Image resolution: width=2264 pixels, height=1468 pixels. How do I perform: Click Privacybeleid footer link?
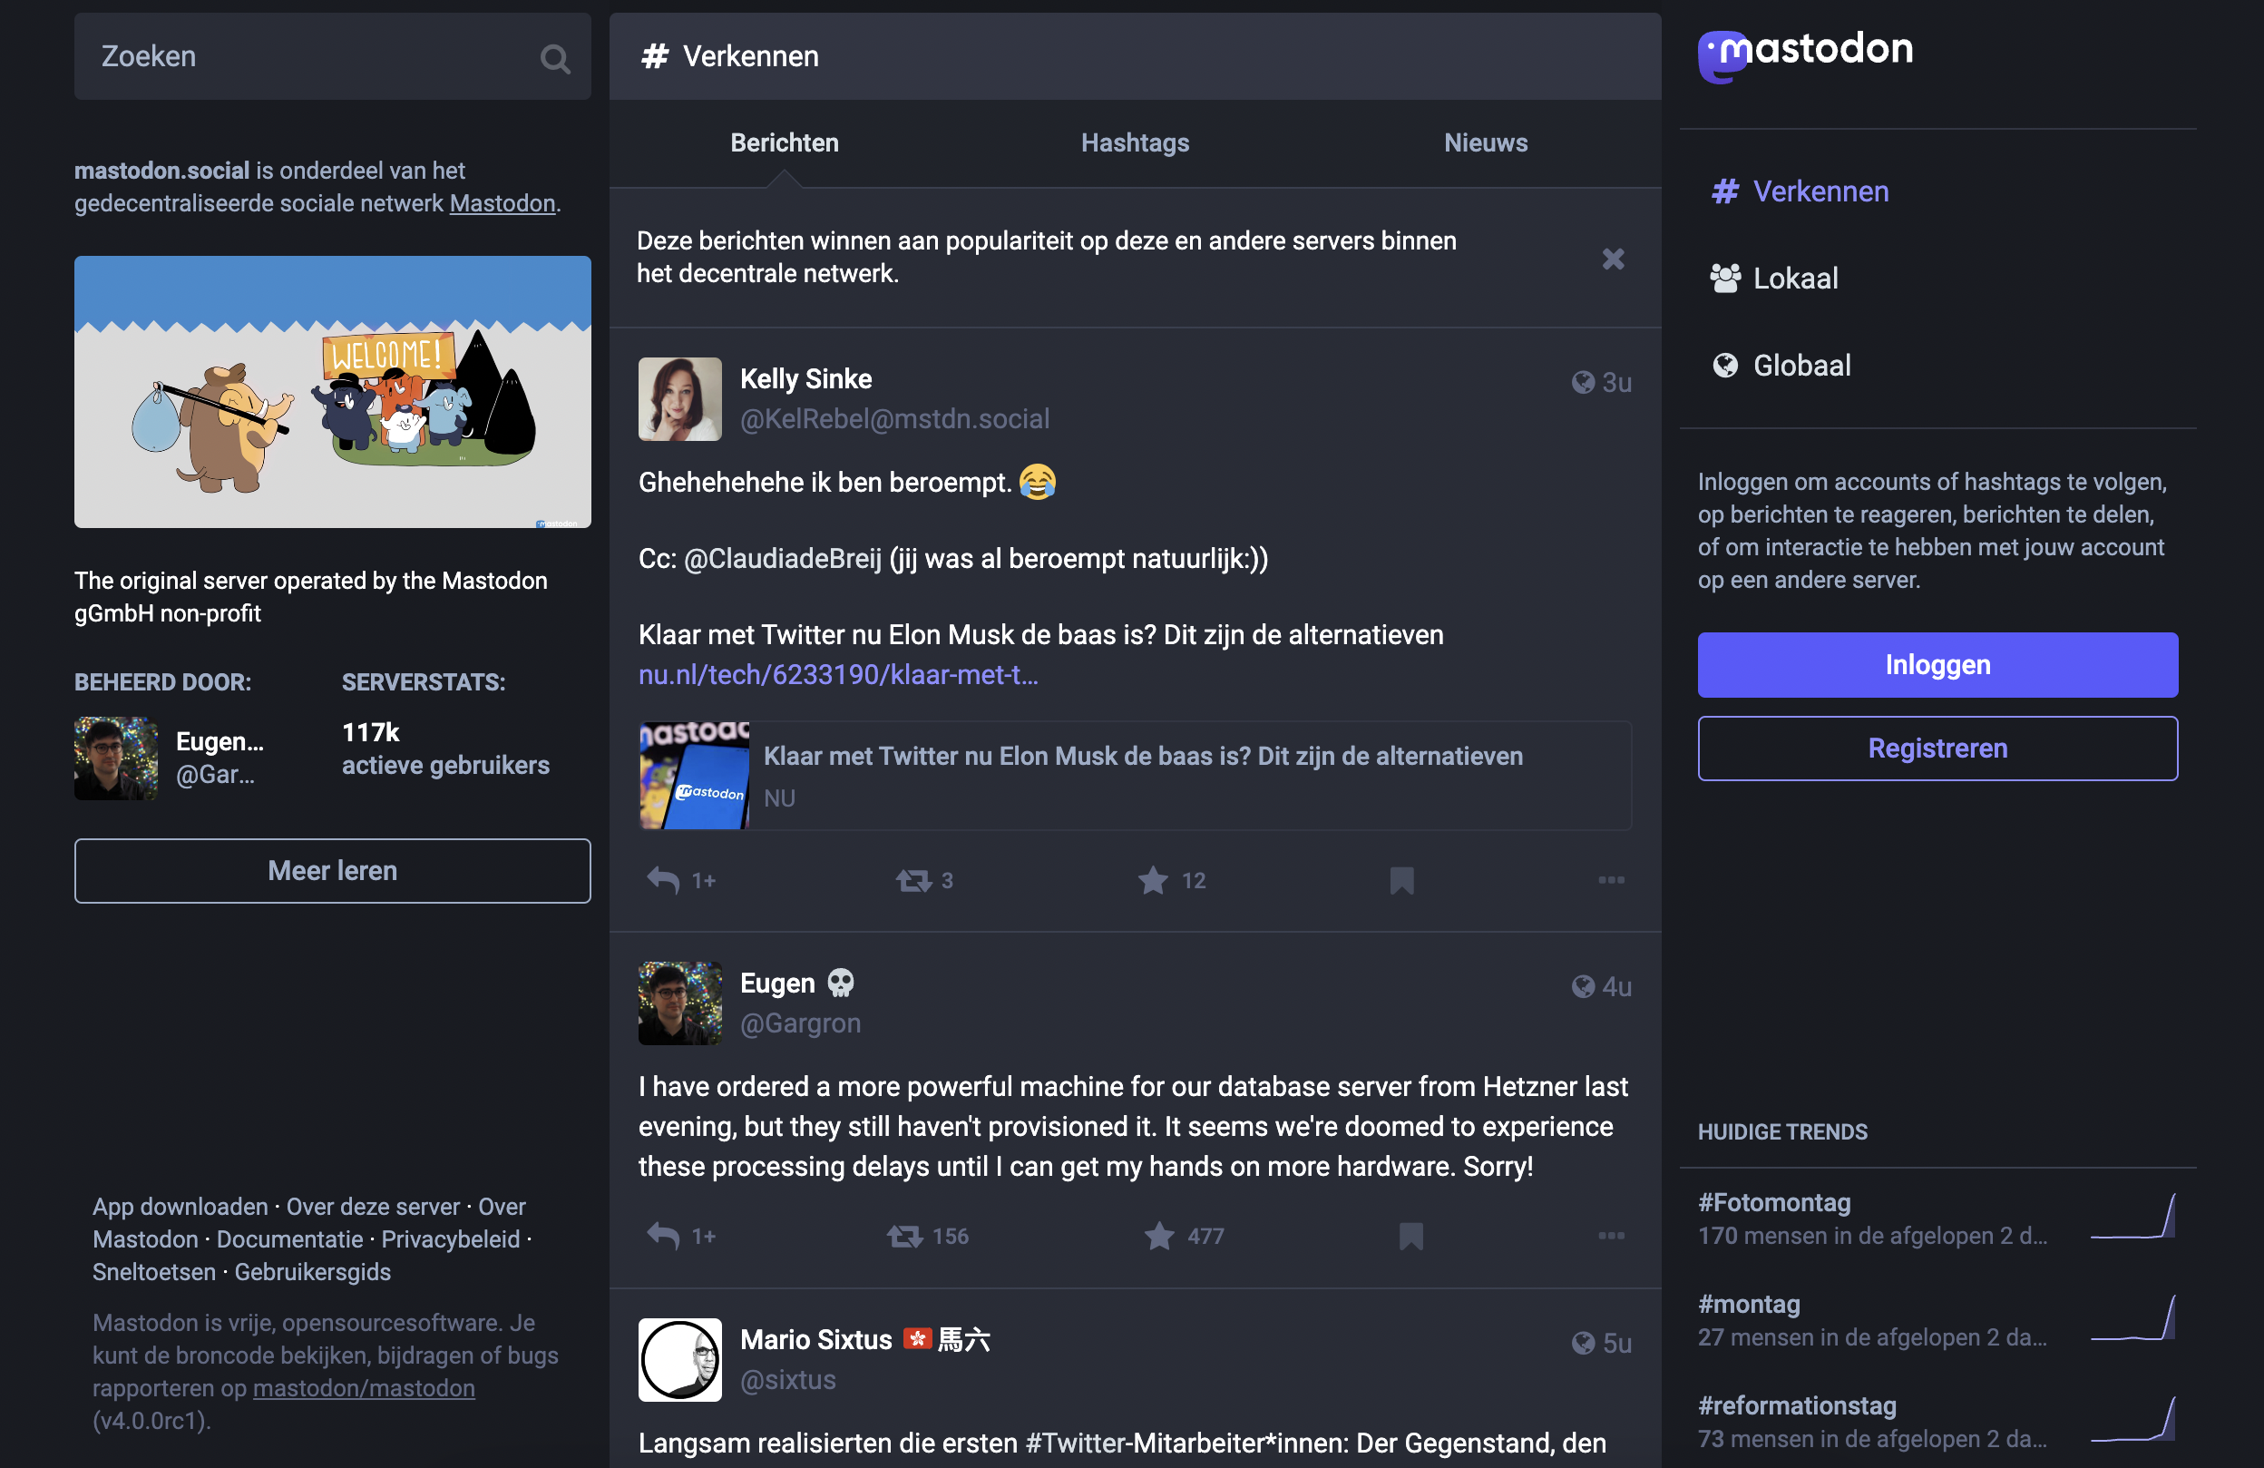[x=451, y=1238]
